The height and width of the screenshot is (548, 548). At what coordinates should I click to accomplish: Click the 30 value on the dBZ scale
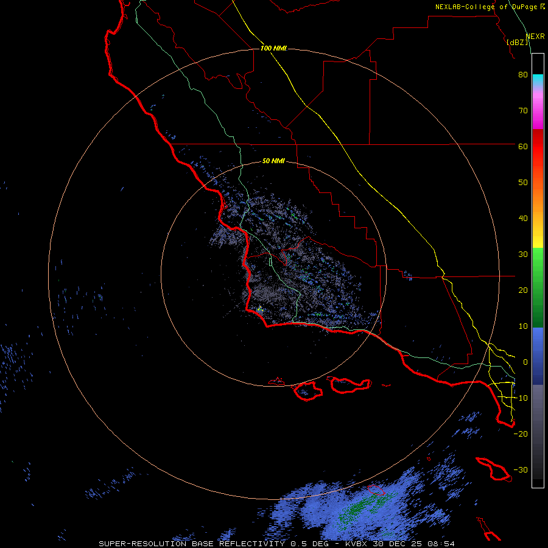tap(523, 255)
